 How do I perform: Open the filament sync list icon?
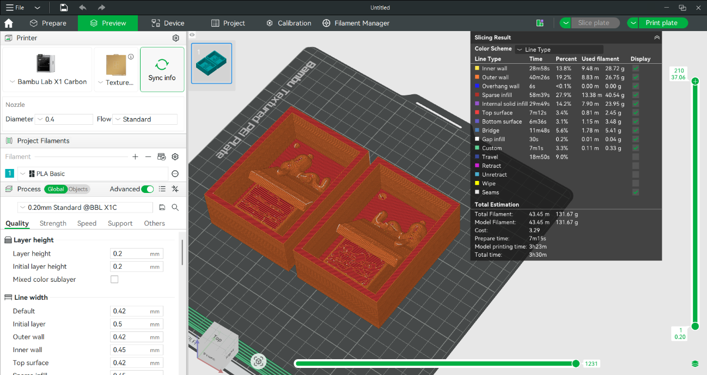[x=161, y=156]
